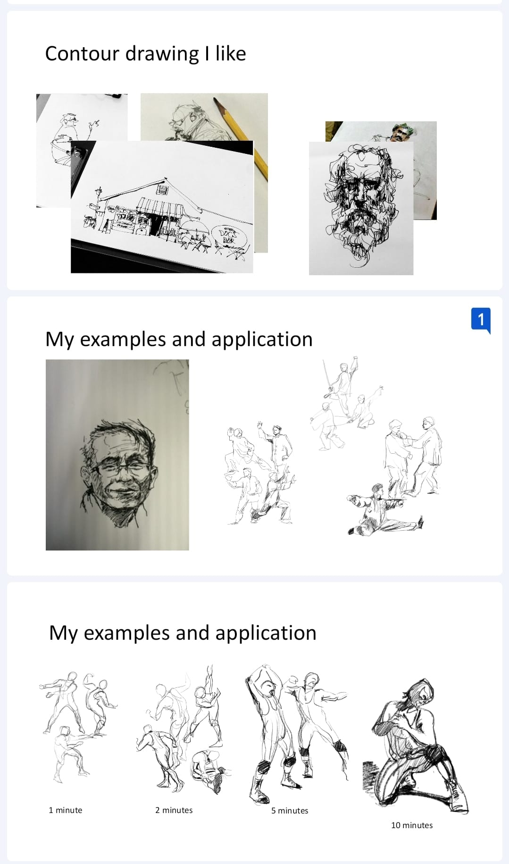The image size is (509, 864).
Task: Click the Doc's Bar building sketch image
Action: coord(162,207)
